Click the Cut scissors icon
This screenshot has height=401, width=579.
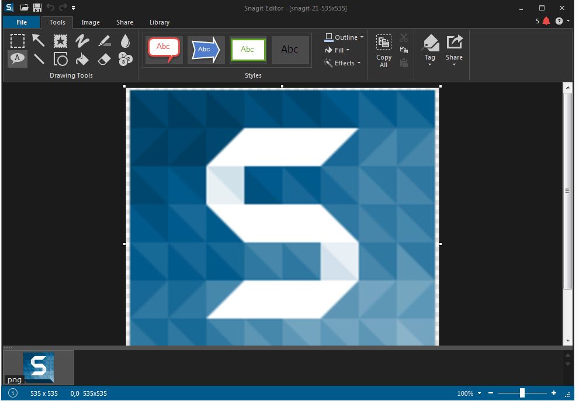(x=404, y=37)
